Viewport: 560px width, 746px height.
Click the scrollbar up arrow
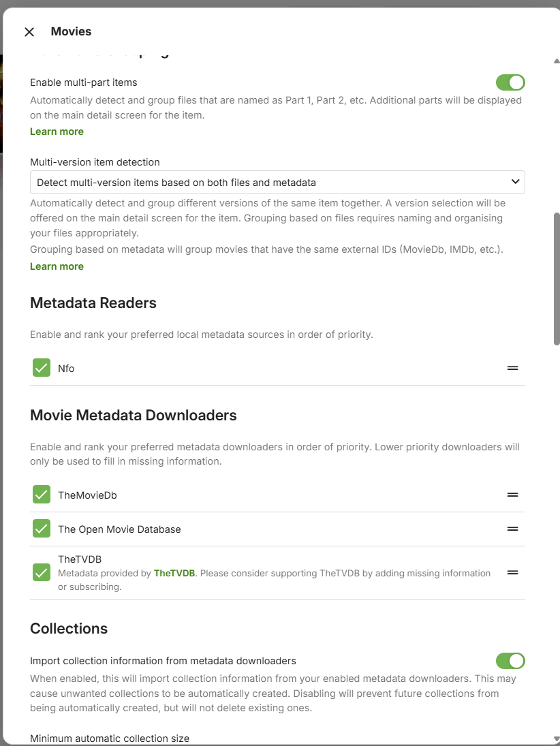coord(557,61)
